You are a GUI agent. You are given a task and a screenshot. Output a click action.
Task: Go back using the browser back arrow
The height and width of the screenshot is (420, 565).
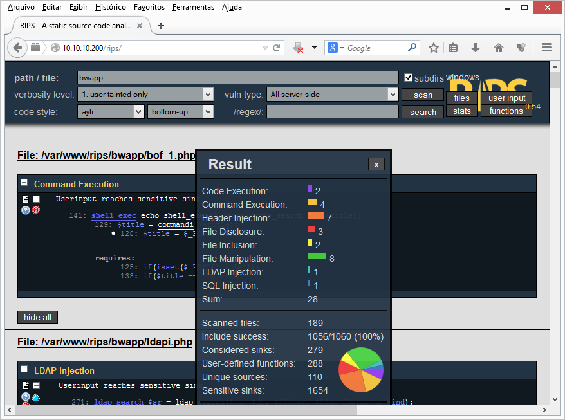[17, 48]
